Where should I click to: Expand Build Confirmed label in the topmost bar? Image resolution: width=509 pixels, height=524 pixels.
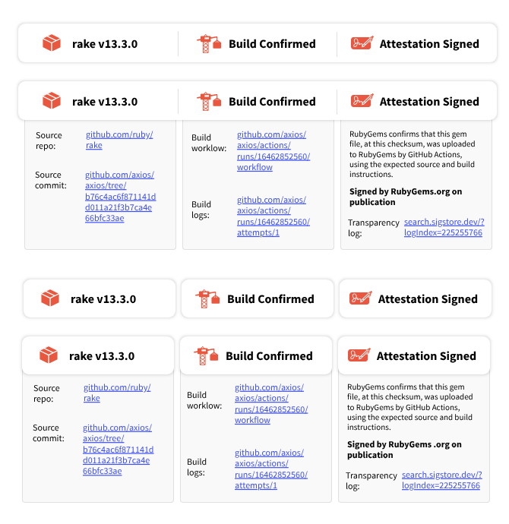[x=272, y=43]
